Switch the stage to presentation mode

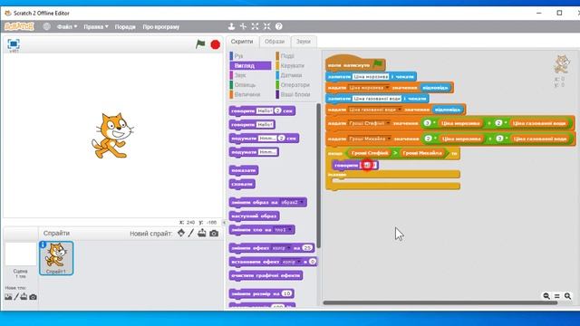pos(14,44)
